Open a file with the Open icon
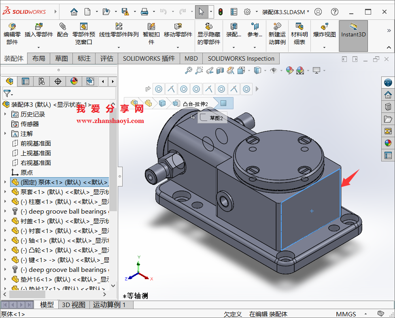395x318 pixels. pos(106,12)
